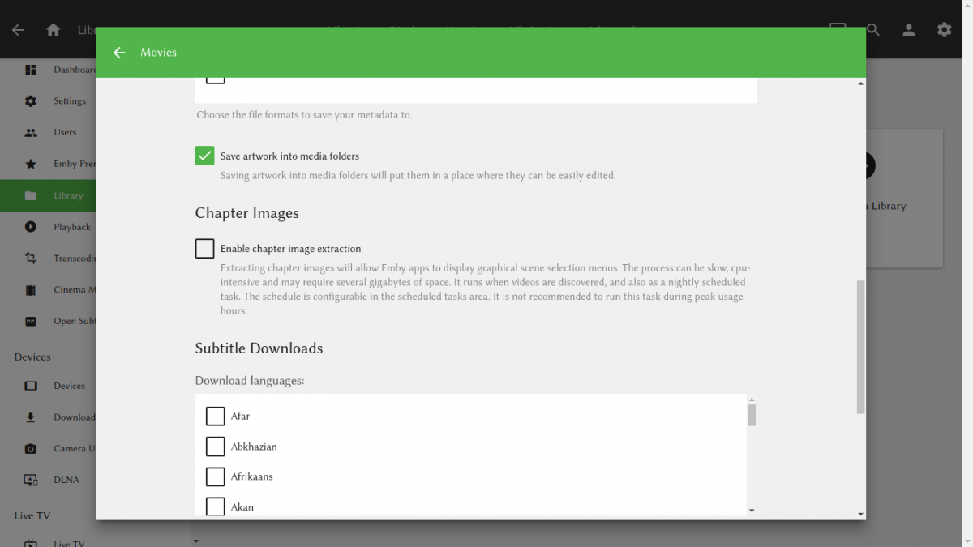Image resolution: width=973 pixels, height=547 pixels.
Task: Uncheck Save artwork into media folders
Action: (x=204, y=156)
